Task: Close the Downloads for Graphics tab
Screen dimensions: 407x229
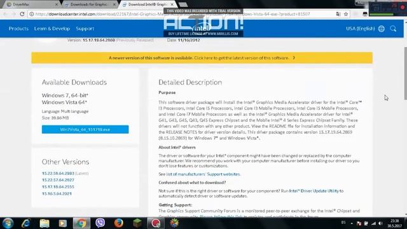Action: click(114, 4)
